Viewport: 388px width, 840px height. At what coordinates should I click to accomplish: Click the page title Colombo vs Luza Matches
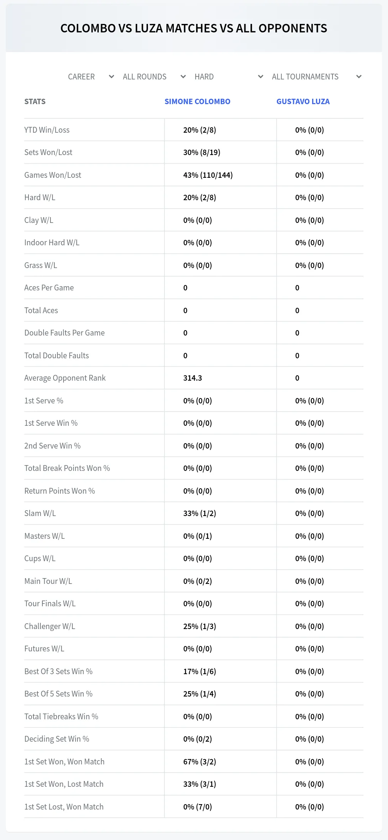194,28
